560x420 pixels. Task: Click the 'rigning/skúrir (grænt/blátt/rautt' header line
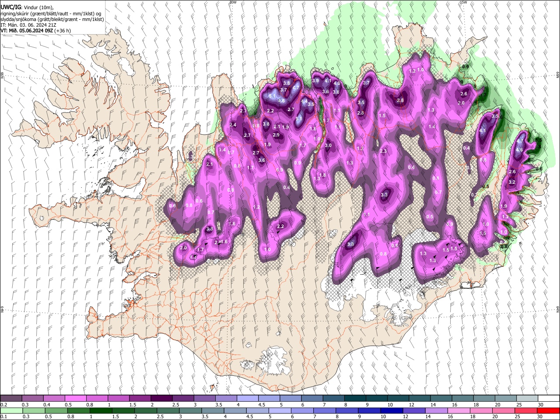coord(51,14)
